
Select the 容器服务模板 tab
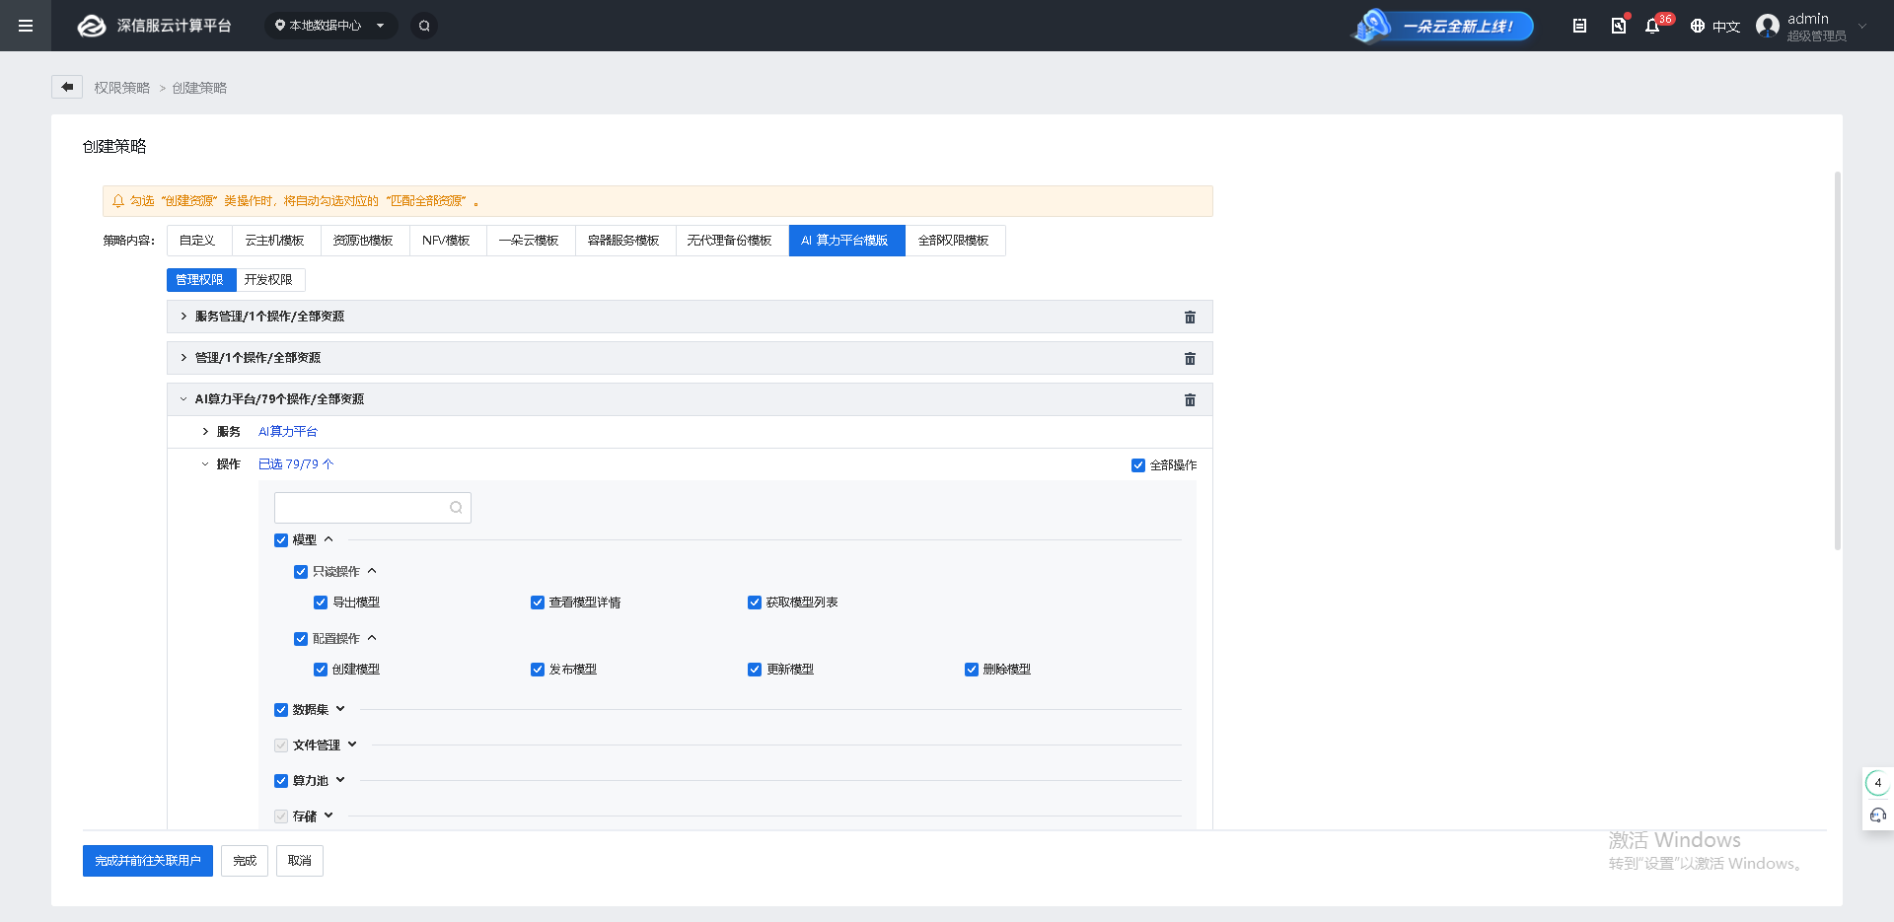click(x=625, y=241)
